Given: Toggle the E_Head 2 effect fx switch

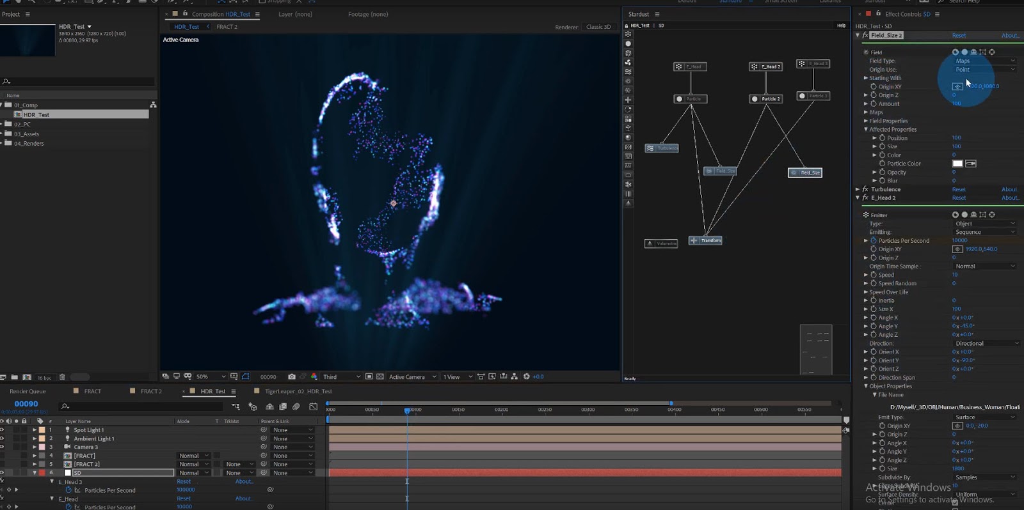Looking at the screenshot, I should pyautogui.click(x=865, y=198).
